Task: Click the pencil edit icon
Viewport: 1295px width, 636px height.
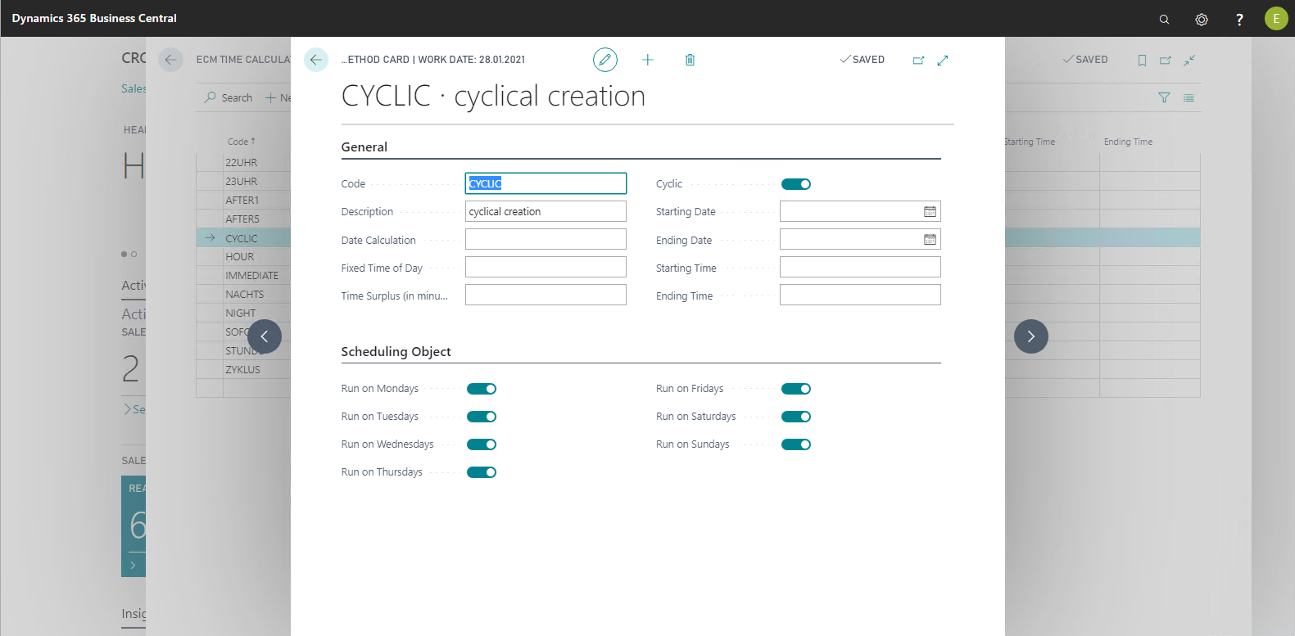Action: coord(604,60)
